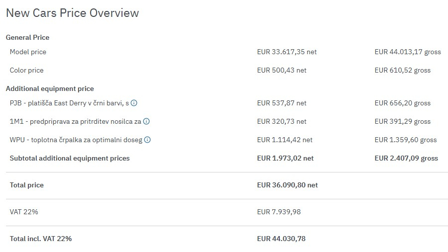The image size is (448, 252).
Task: Click the Color price label
Action: pos(26,70)
